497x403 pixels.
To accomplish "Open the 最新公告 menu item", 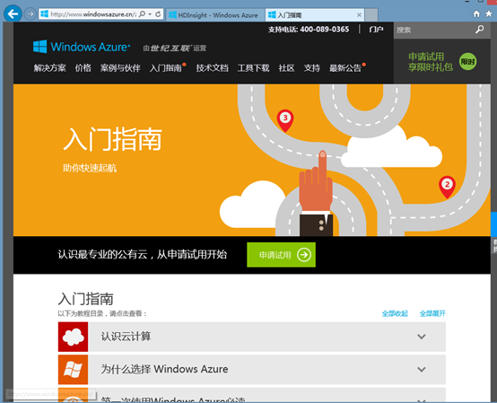I will tap(345, 68).
